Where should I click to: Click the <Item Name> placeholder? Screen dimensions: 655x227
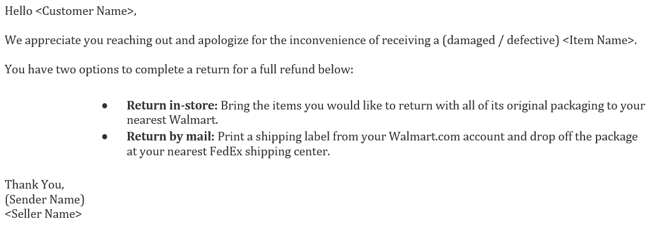[x=598, y=41]
